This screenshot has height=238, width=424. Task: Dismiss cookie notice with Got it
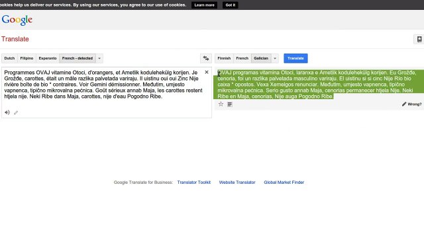click(x=231, y=5)
